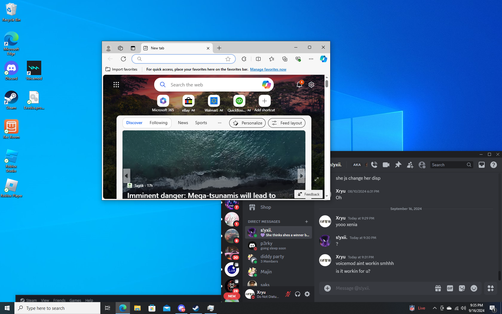Expand more feed categories ellipsis
502x314 pixels.
[220, 123]
